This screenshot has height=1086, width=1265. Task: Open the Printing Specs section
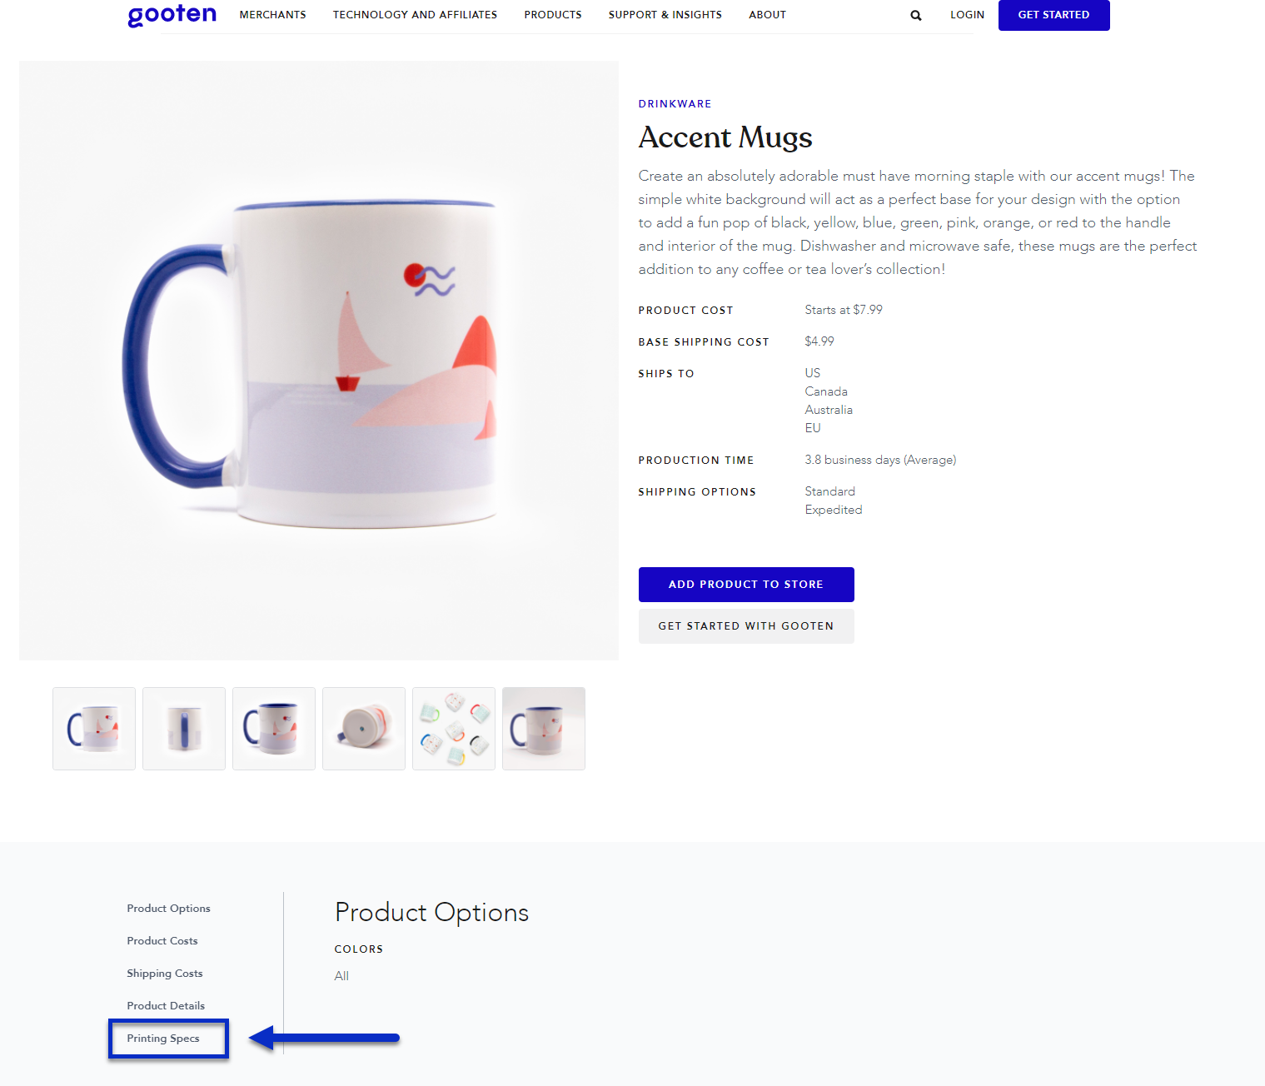coord(163,1039)
